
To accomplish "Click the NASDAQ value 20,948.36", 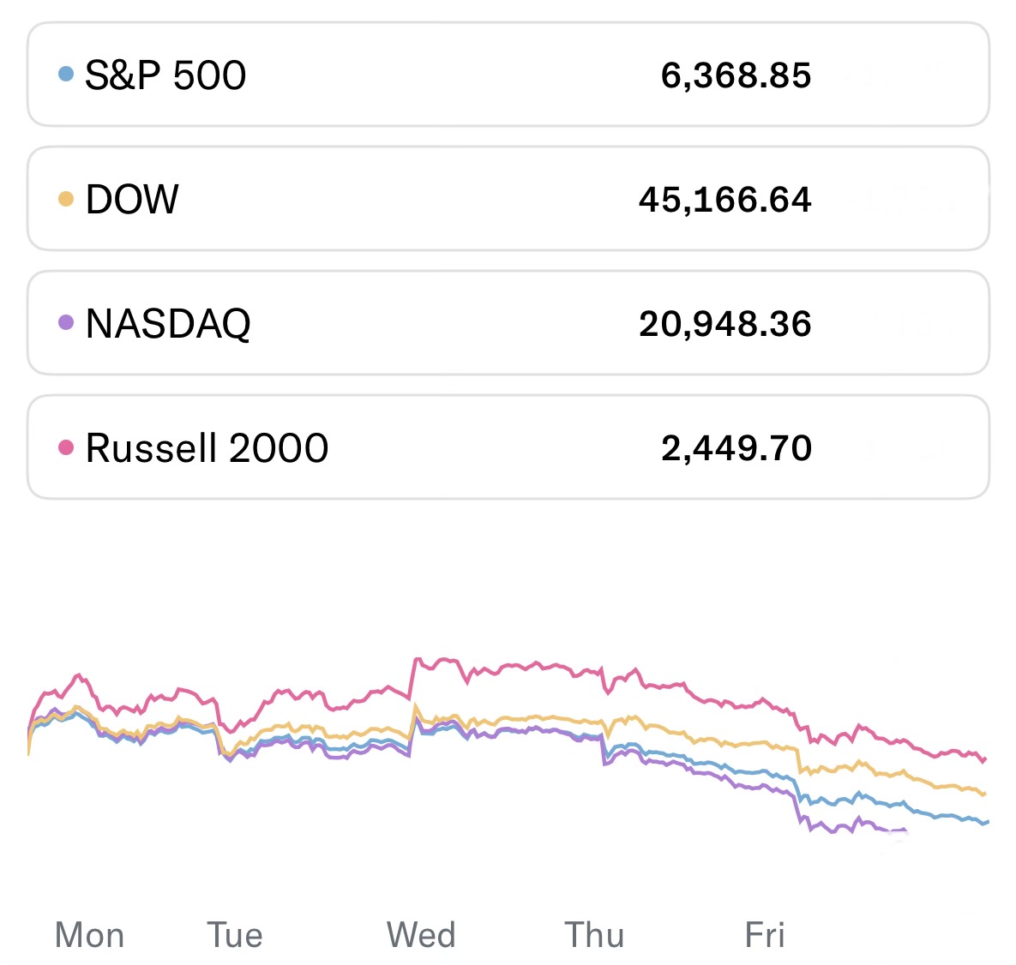I will click(724, 324).
